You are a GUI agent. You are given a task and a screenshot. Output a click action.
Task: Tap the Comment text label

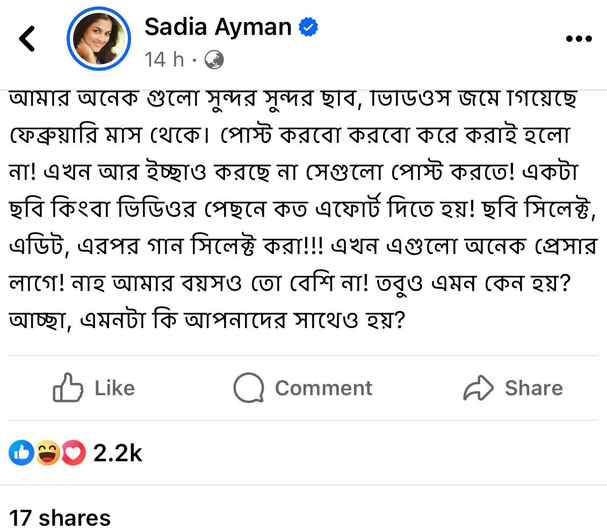tap(323, 388)
